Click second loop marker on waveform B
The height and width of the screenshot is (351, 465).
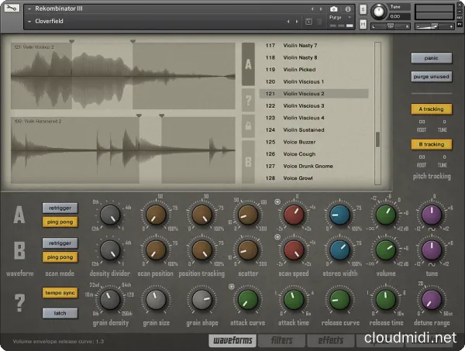coord(162,115)
